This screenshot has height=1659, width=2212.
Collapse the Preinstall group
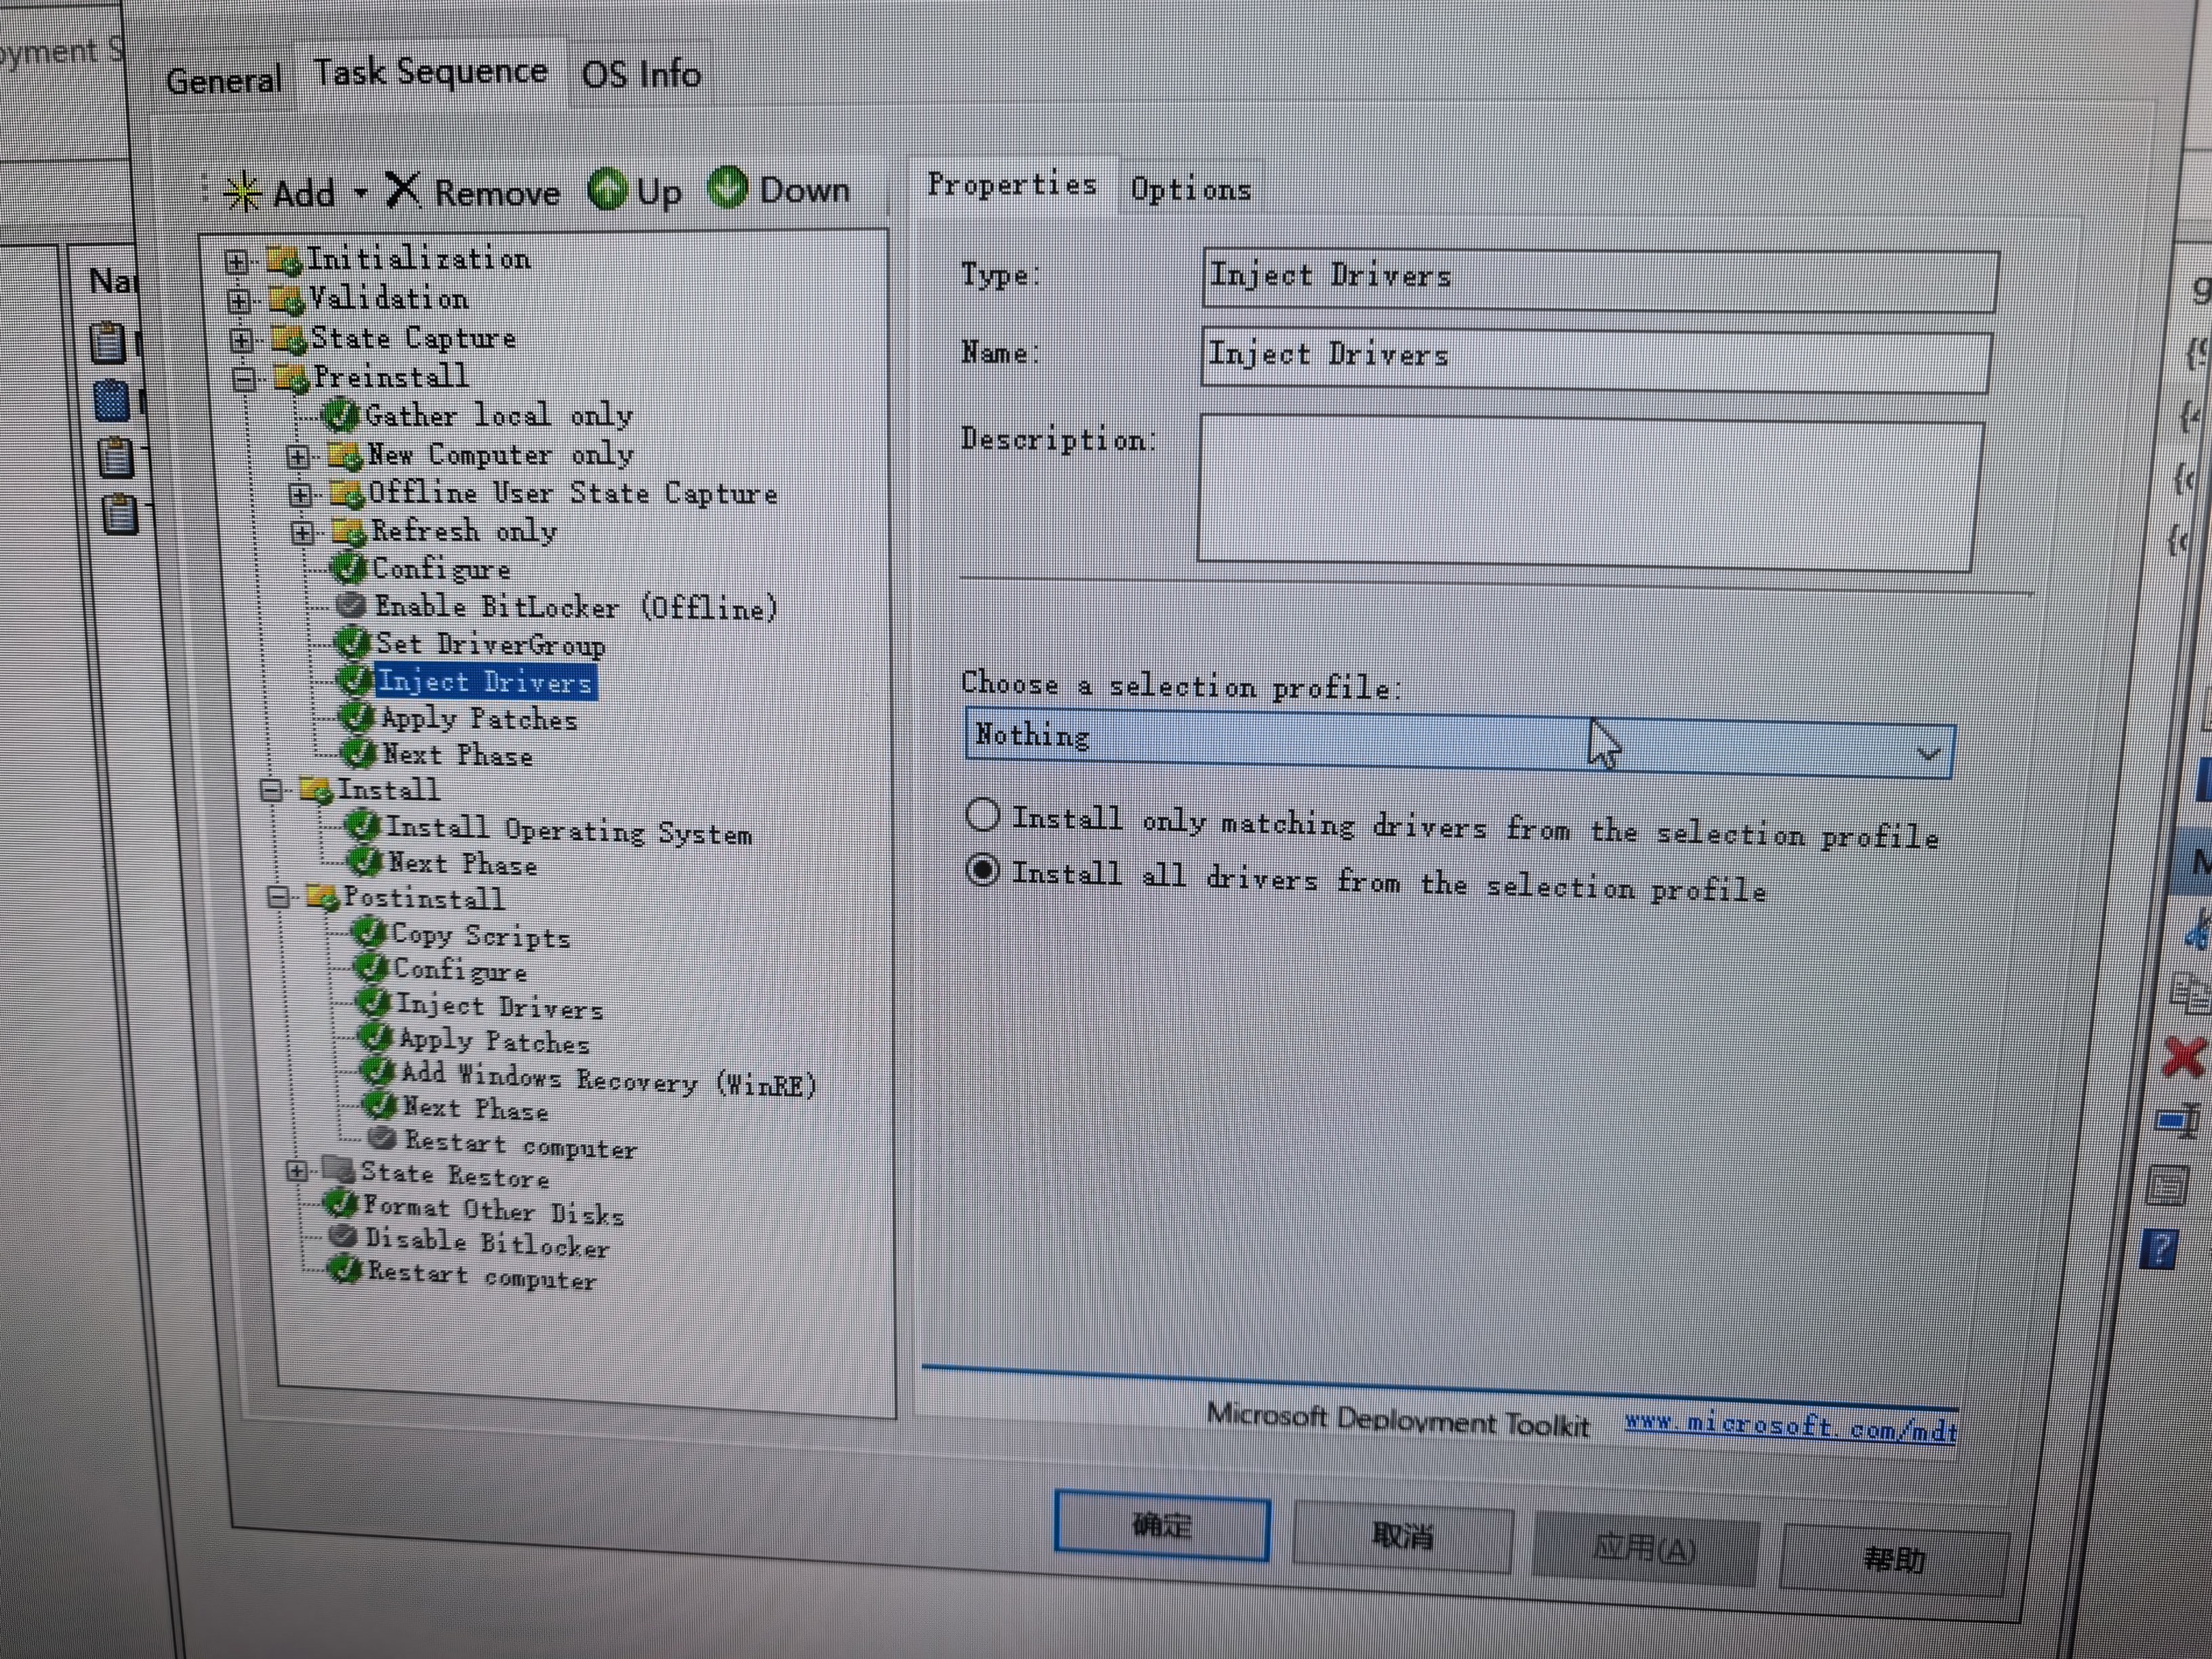(x=244, y=379)
